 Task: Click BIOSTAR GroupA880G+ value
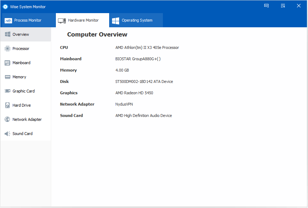(x=138, y=59)
